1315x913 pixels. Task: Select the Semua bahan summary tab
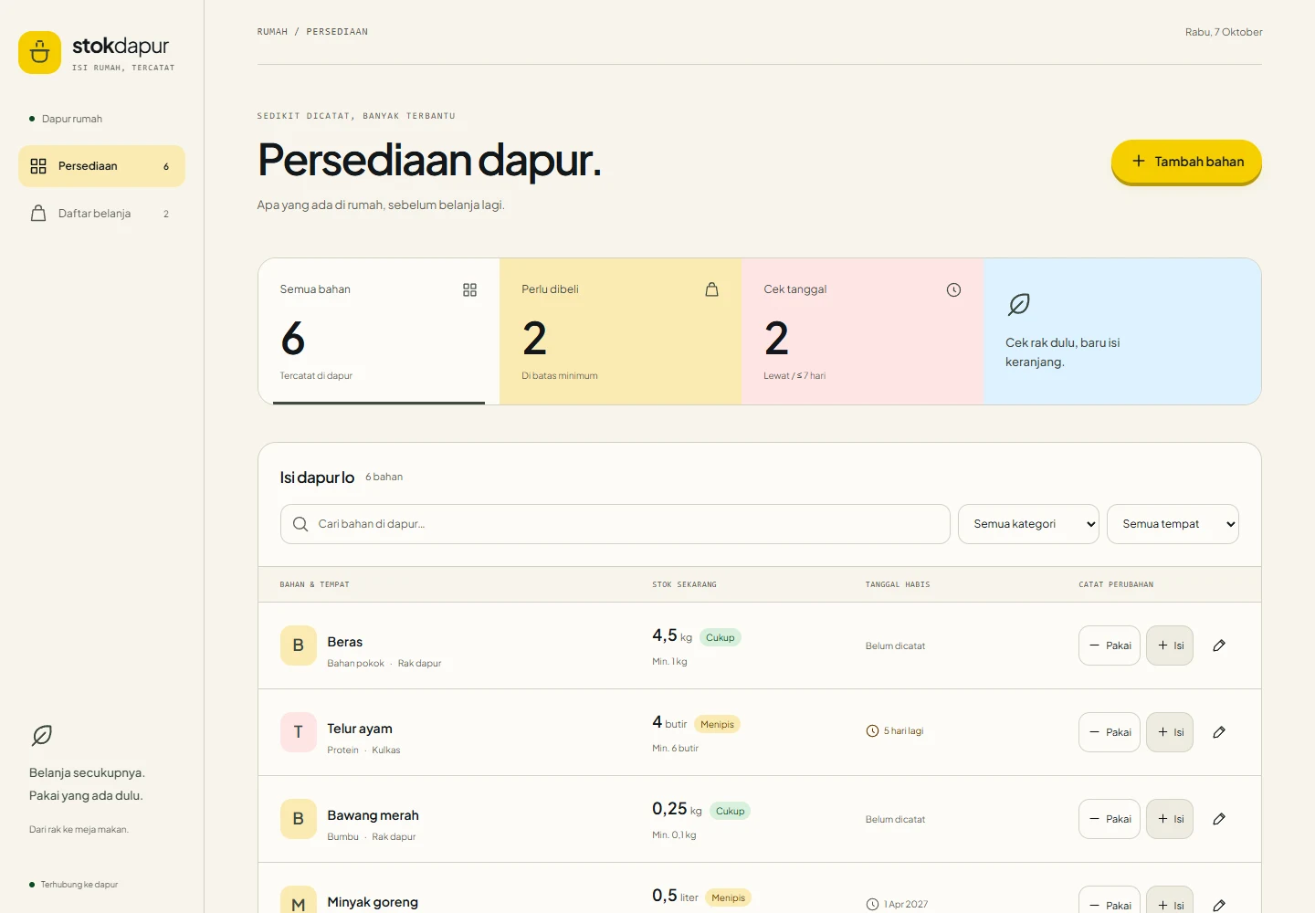click(x=379, y=331)
